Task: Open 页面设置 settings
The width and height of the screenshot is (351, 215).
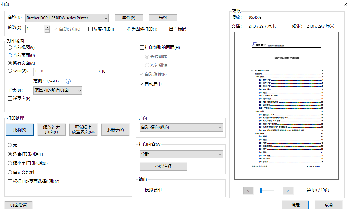Action: coord(18,205)
